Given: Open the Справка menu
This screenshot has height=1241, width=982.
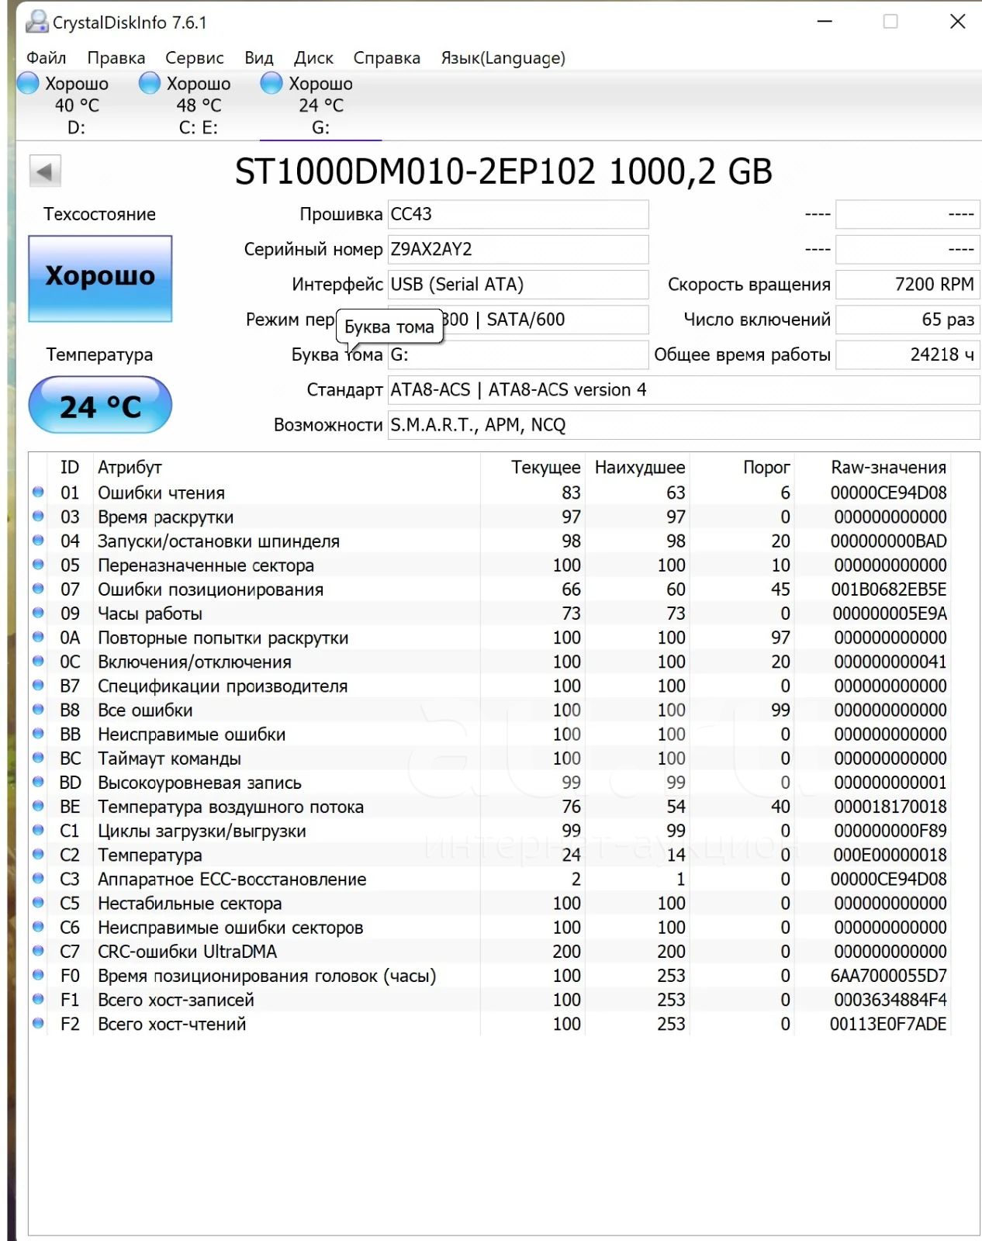Looking at the screenshot, I should point(386,58).
